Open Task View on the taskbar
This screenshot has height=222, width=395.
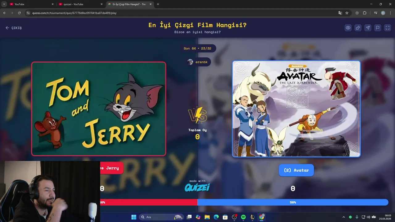189,217
